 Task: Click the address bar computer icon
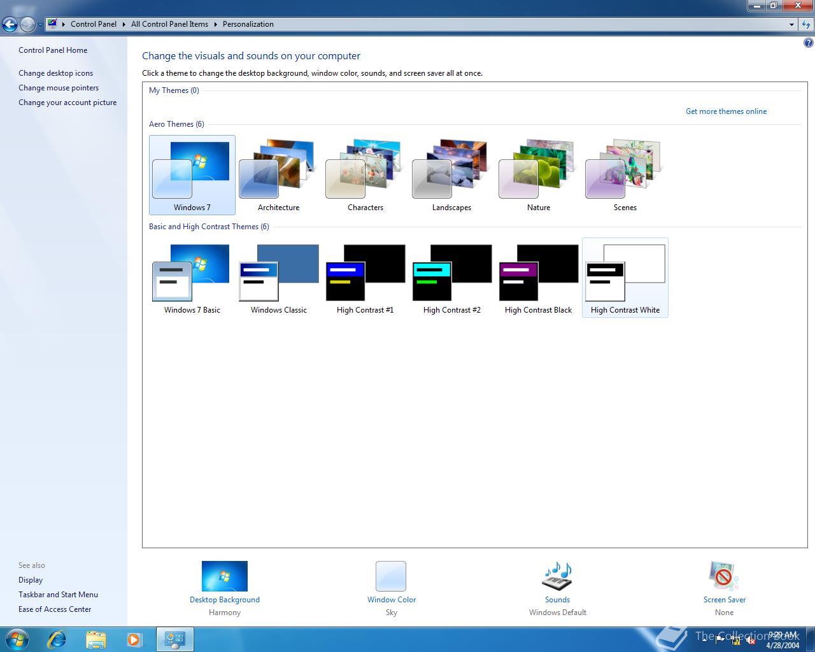tap(52, 24)
